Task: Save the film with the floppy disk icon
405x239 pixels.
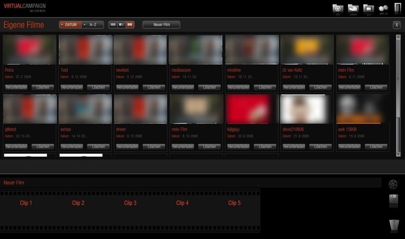Action: coord(394,200)
